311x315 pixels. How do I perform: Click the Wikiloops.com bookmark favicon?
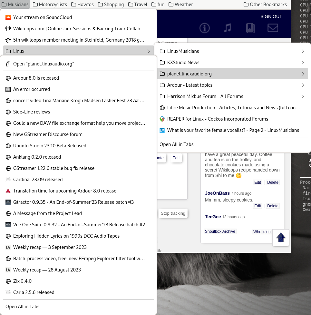click(x=8, y=29)
